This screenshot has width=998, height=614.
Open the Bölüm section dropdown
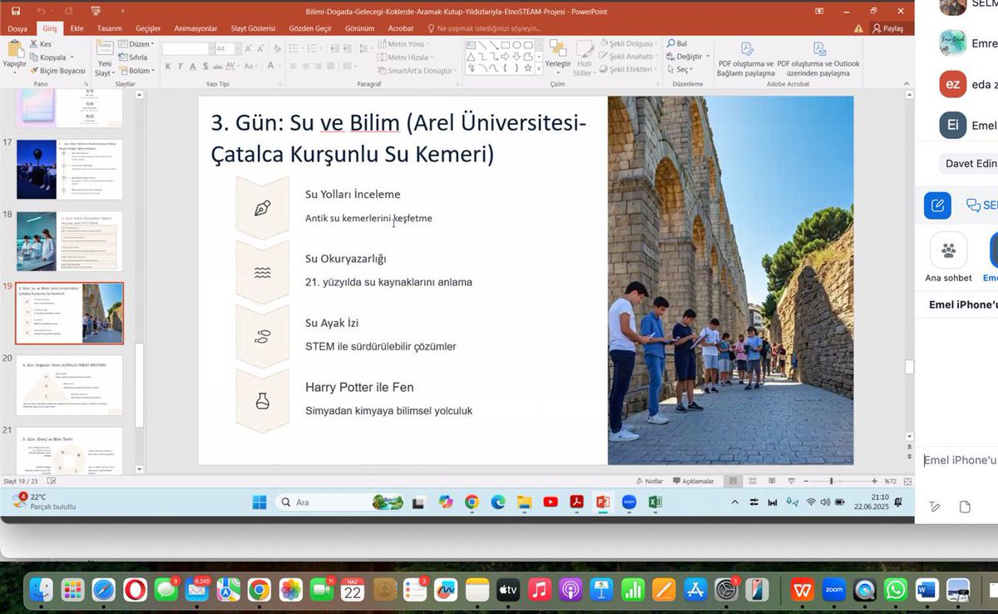point(136,71)
